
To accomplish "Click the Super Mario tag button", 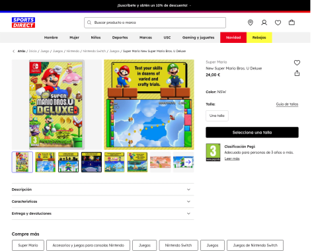I will pyautogui.click(x=28, y=245).
